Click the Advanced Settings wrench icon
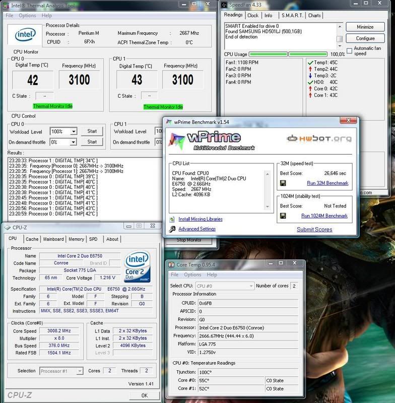The height and width of the screenshot is (403, 395). pyautogui.click(x=173, y=229)
